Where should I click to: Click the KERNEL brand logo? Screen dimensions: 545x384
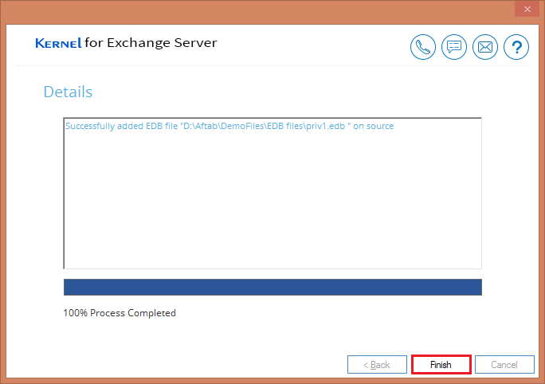click(x=58, y=43)
